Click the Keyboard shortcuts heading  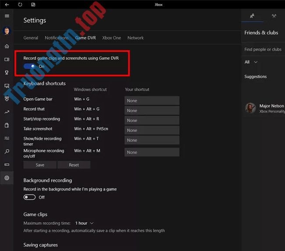tap(45, 84)
